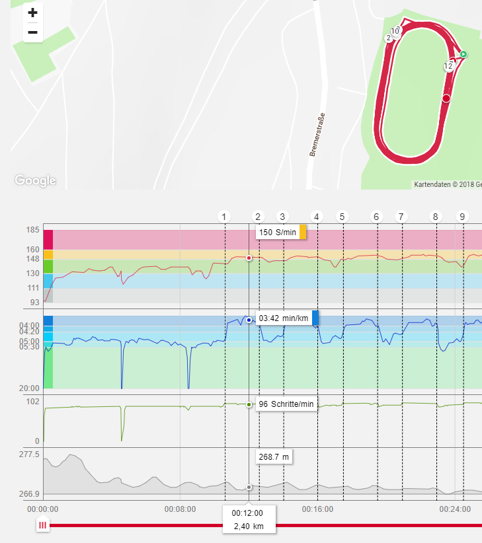Zoom out on the map
Viewport: 482px width, 543px height.
[33, 32]
